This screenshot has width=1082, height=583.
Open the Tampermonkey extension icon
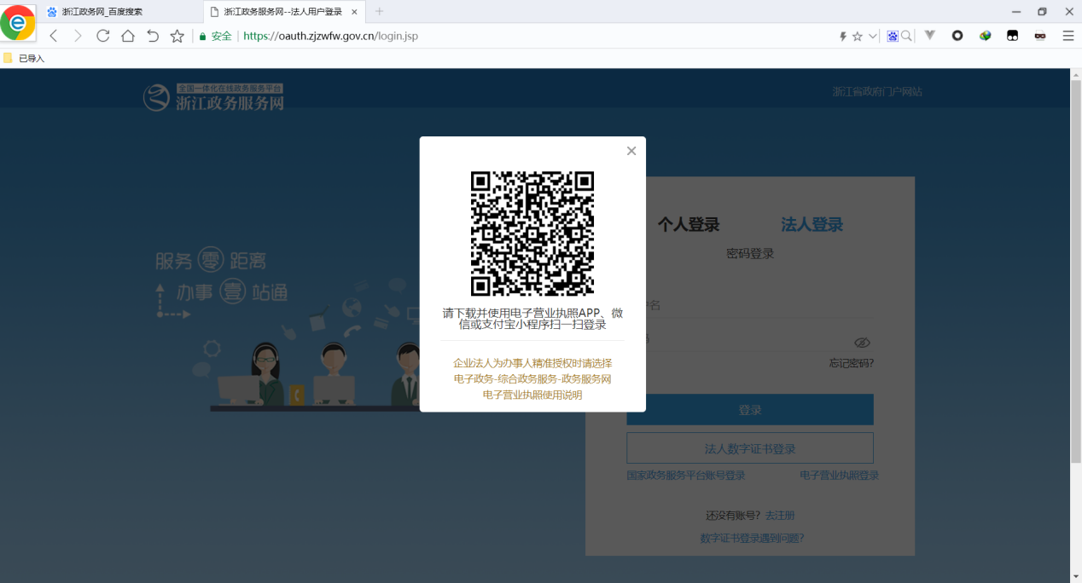pyautogui.click(x=1013, y=36)
